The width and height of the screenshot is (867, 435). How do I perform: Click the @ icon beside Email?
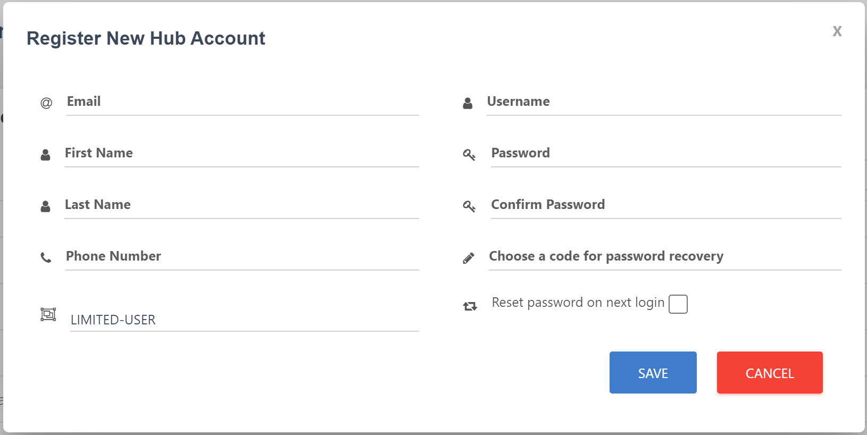click(46, 103)
